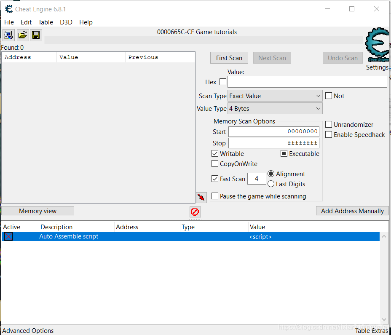391x335 pixels.
Task: Open the Value Type dropdown
Action: pyautogui.click(x=275, y=109)
